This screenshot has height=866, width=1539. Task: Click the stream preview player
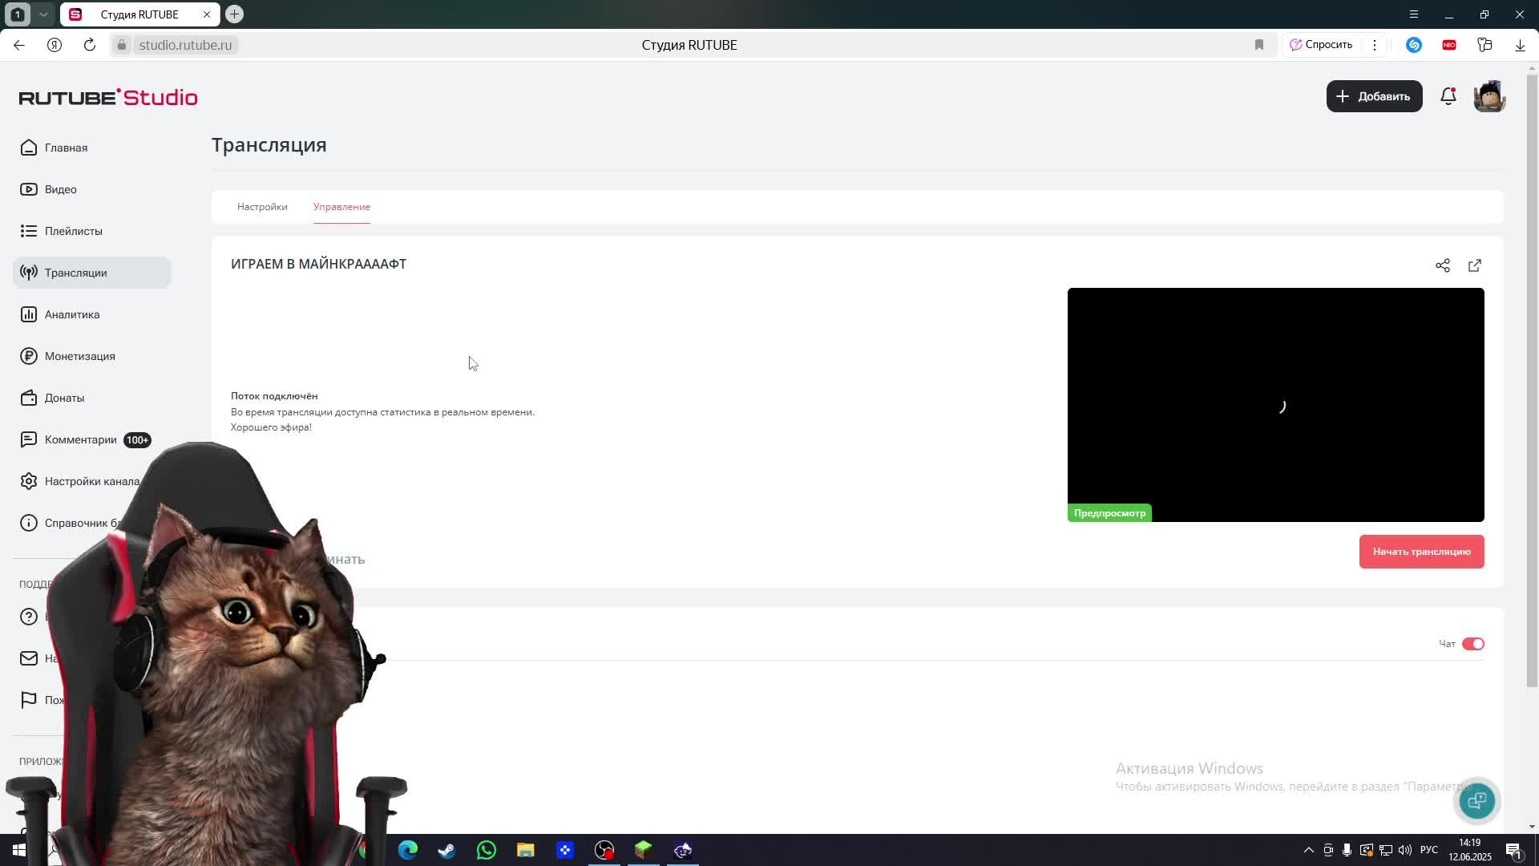point(1275,405)
